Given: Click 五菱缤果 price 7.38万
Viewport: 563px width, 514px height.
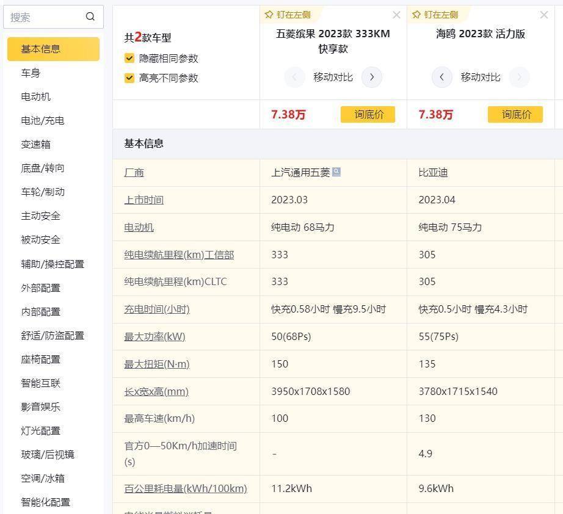Looking at the screenshot, I should click(x=288, y=115).
